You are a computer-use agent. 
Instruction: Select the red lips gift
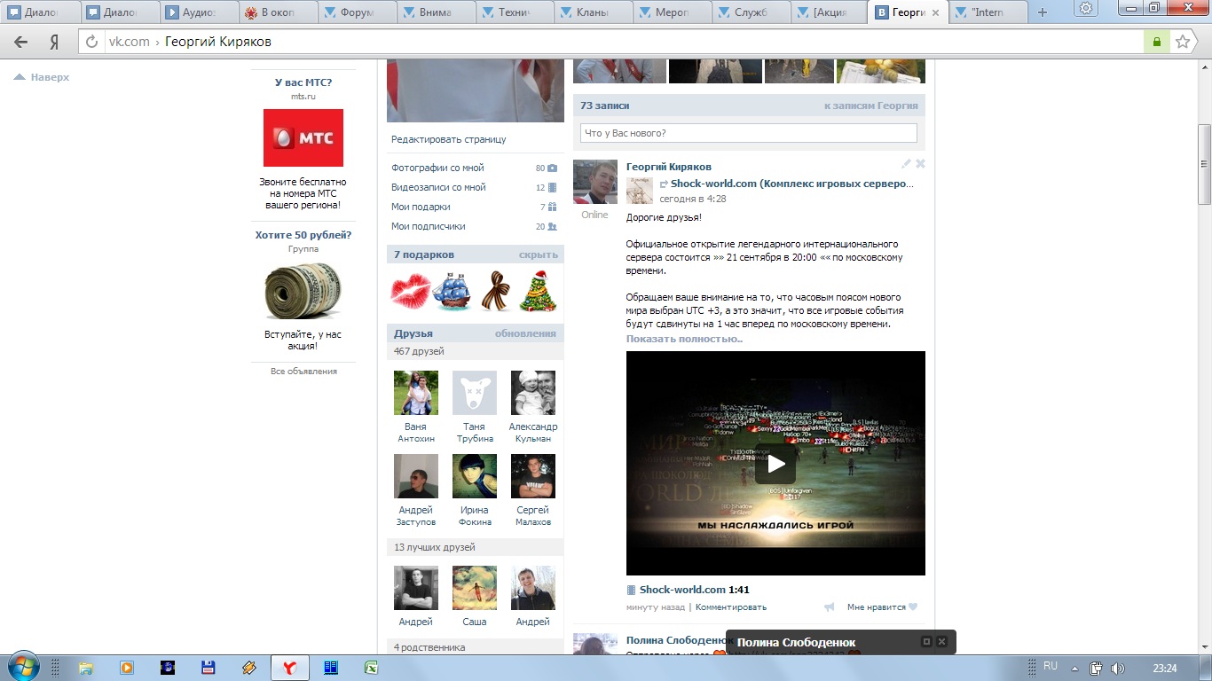(x=411, y=292)
